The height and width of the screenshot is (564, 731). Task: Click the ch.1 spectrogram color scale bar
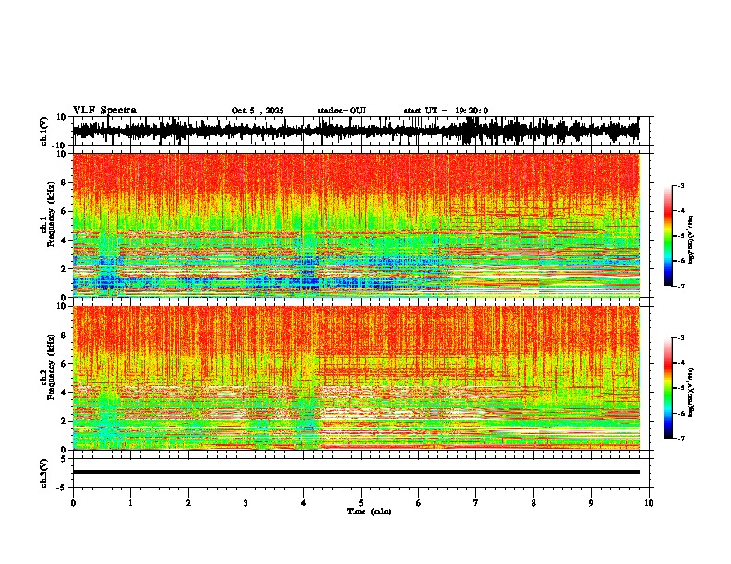point(667,236)
